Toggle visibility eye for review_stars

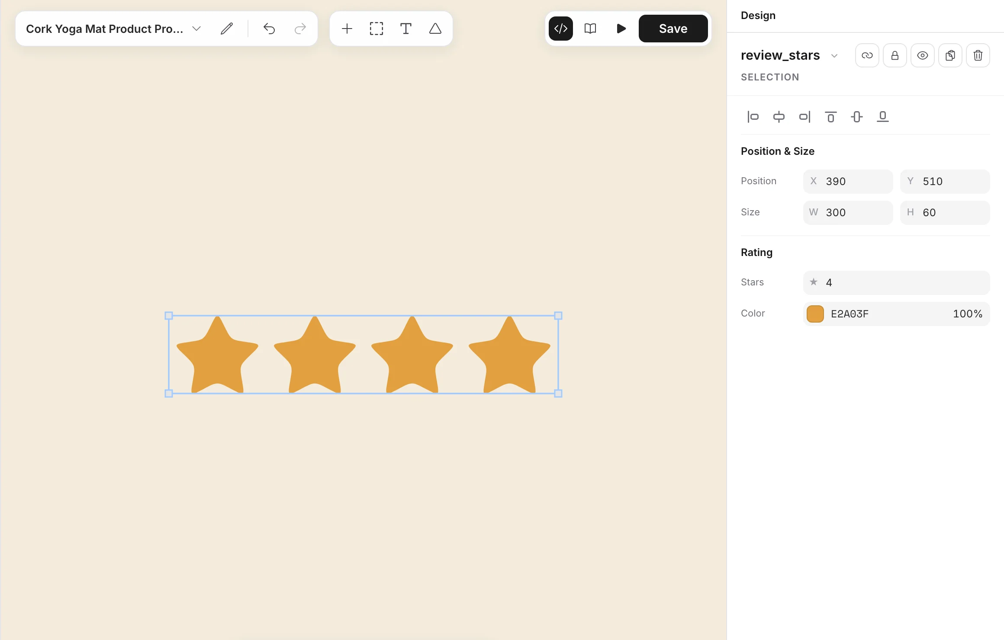(x=923, y=55)
